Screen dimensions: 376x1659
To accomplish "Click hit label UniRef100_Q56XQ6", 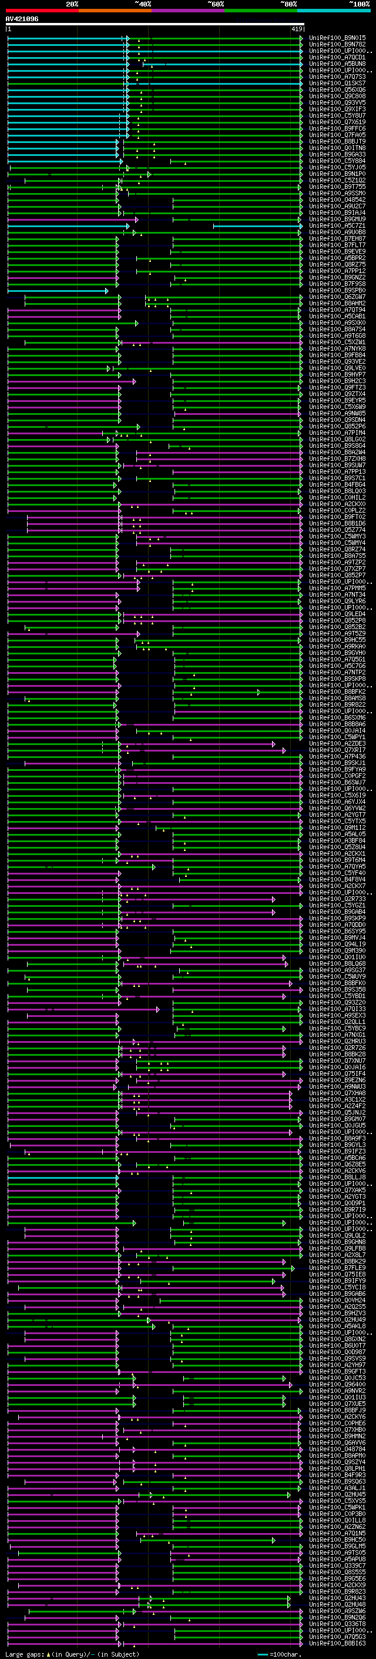I will 337,90.
